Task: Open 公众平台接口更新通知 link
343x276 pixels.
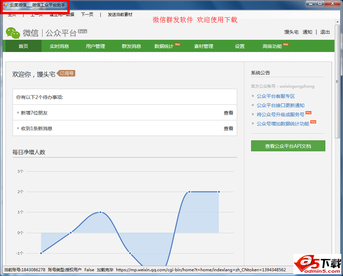Action: [280, 105]
